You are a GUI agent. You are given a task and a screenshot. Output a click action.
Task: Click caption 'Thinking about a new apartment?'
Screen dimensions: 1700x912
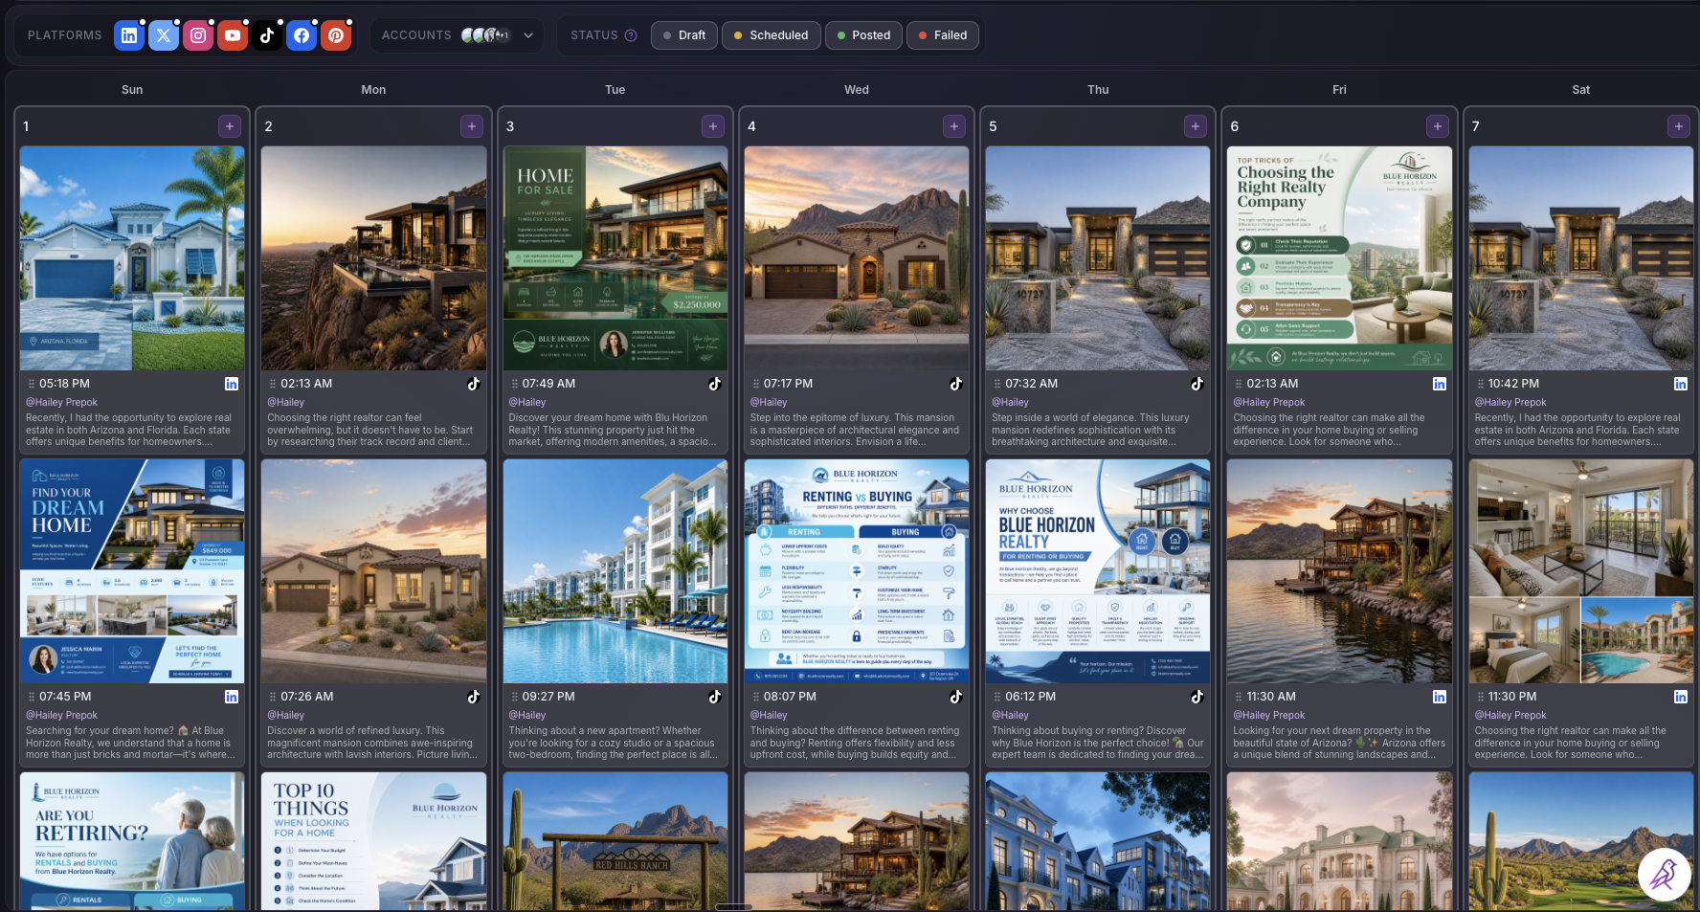(613, 743)
